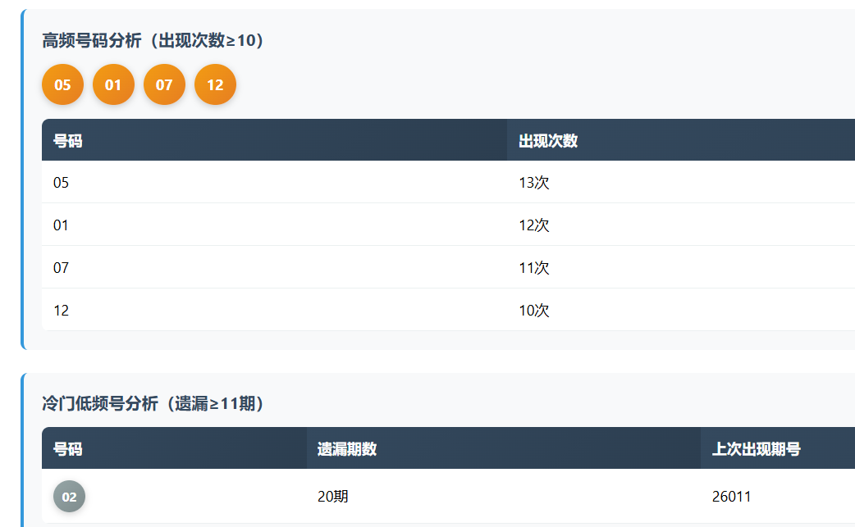Viewport: 855px width, 527px height.
Task: Click the 13次 count cell
Action: click(x=534, y=182)
